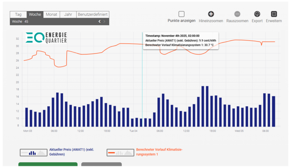Switch to the Monat tab
The height and width of the screenshot is (167, 289).
[x=52, y=14]
